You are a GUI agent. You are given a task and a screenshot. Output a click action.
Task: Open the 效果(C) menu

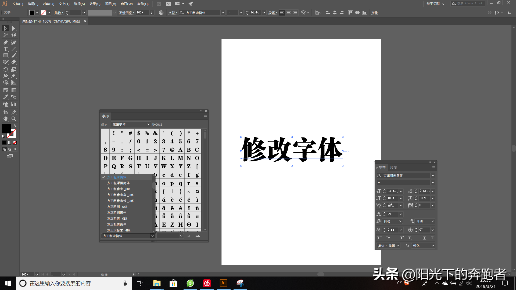coord(95,4)
